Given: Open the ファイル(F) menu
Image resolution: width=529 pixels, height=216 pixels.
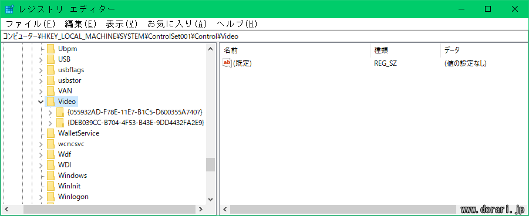Looking at the screenshot, I should coord(31,24).
